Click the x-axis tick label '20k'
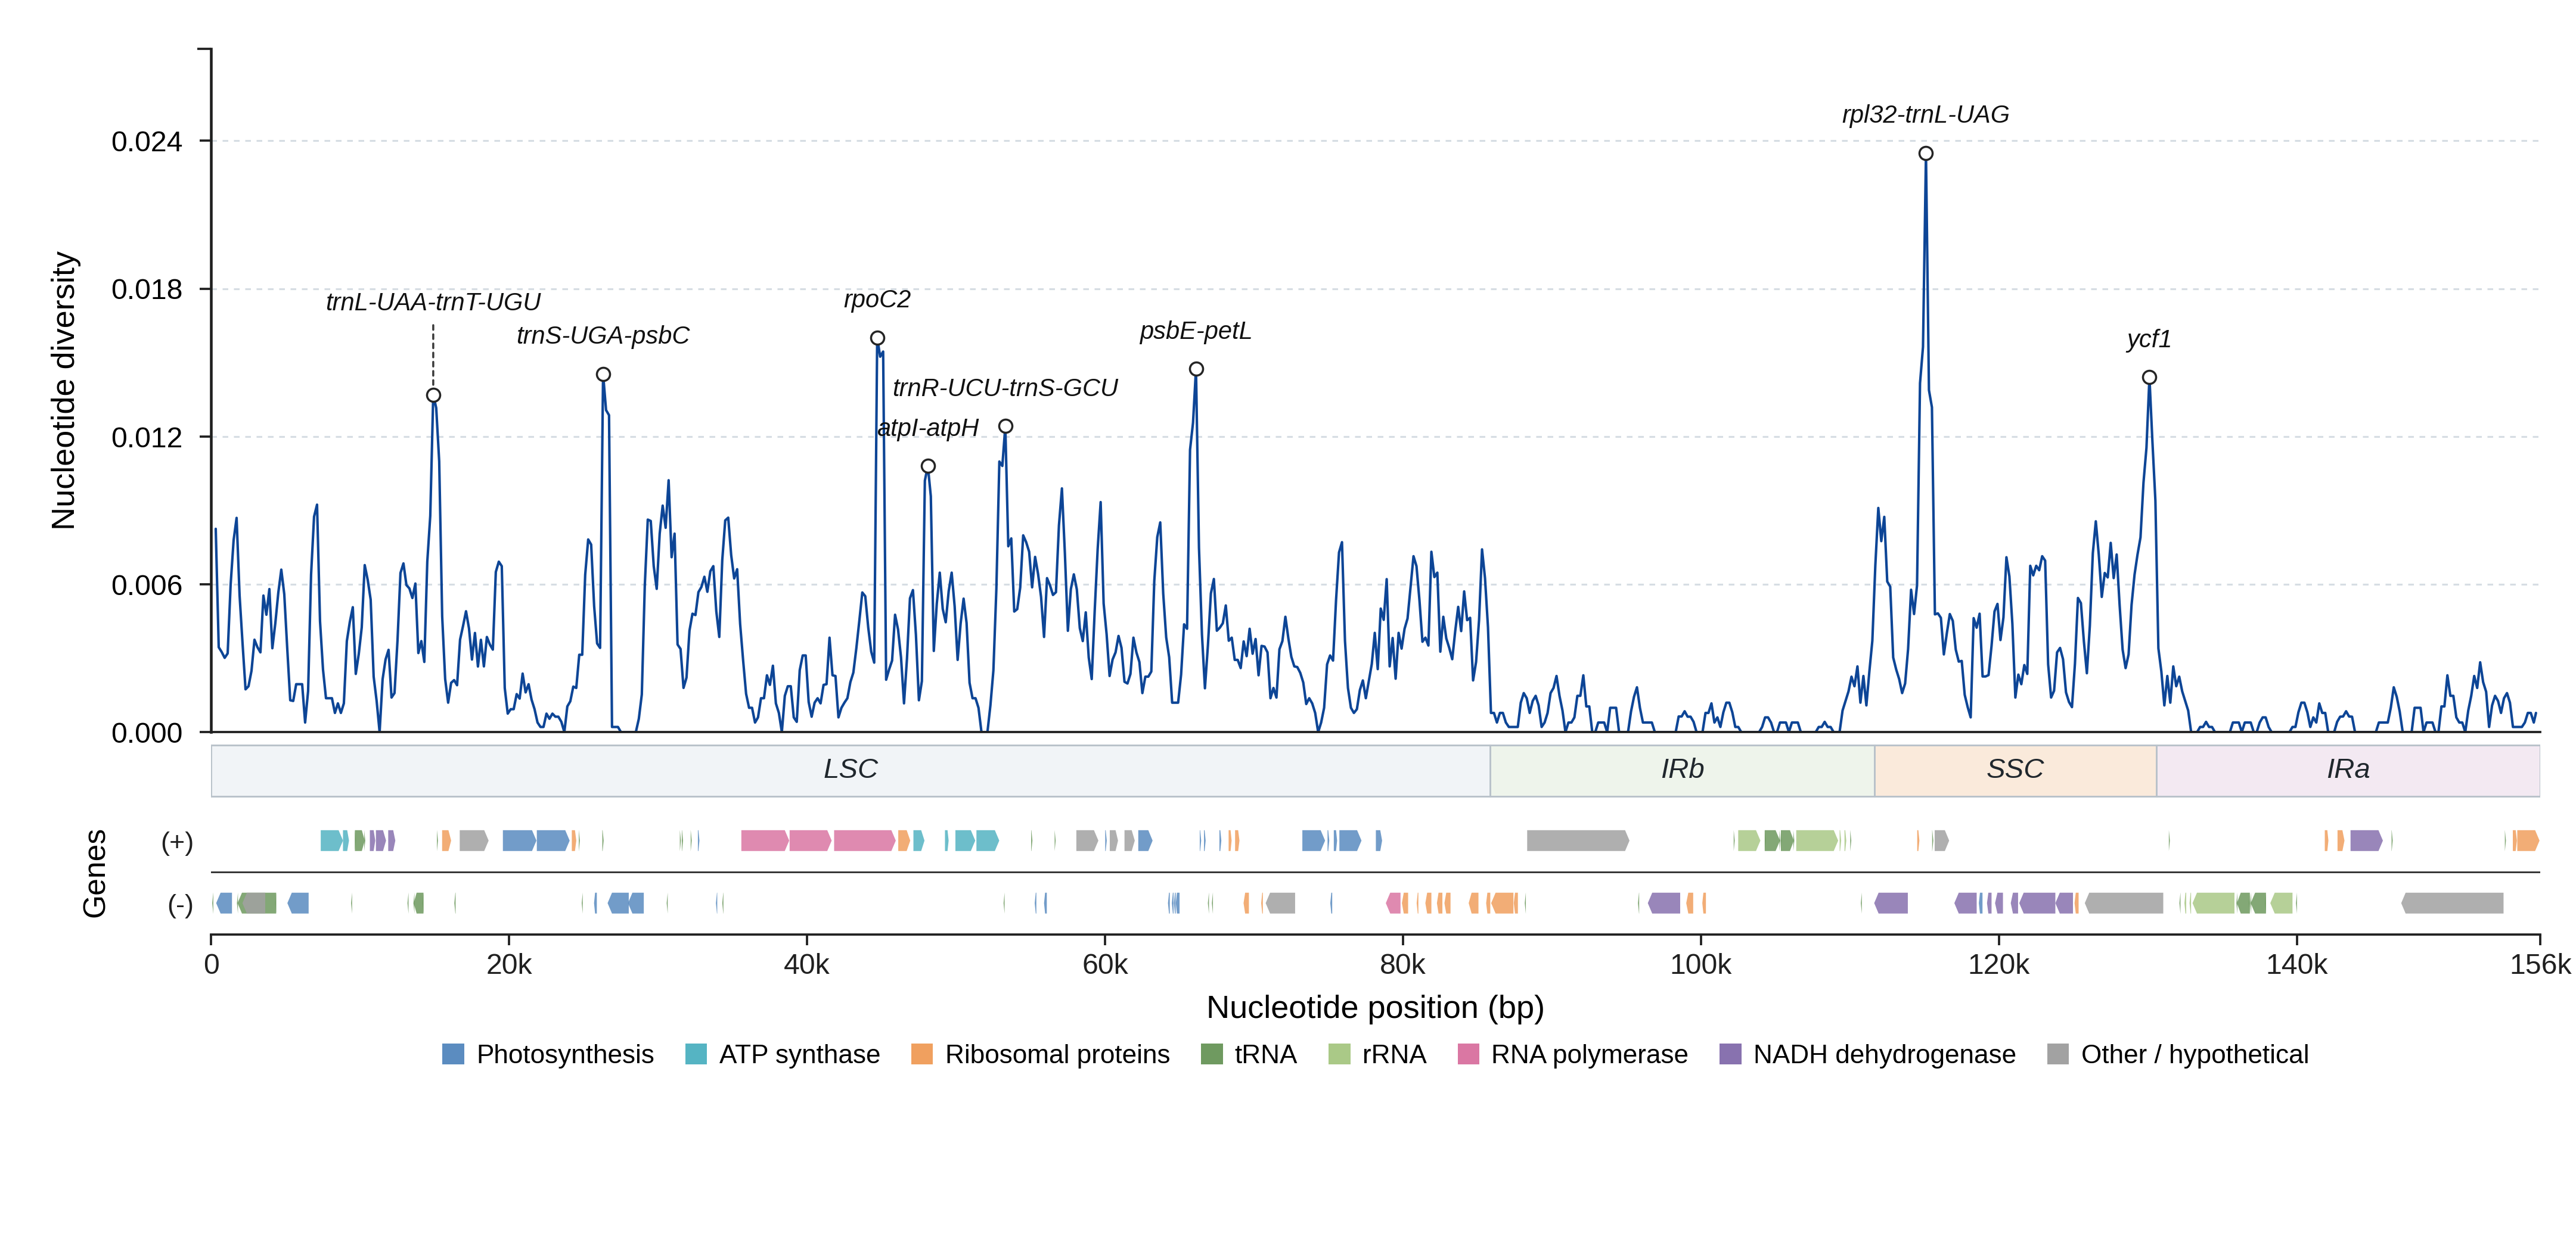2576x1252 pixels. click(x=509, y=966)
